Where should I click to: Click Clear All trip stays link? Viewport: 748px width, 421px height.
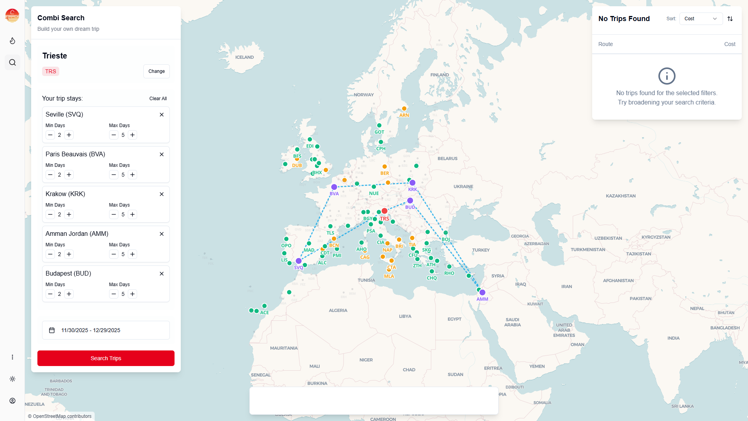pos(158,99)
